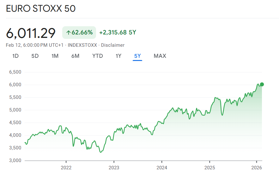The width and height of the screenshot is (279, 175).
Task: Click the 6,011.29 index value
Action: click(31, 33)
